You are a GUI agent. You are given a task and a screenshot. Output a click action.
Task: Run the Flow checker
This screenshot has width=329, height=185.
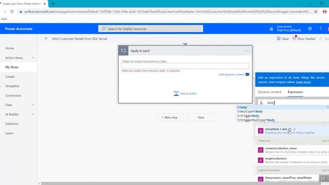[x=304, y=39]
